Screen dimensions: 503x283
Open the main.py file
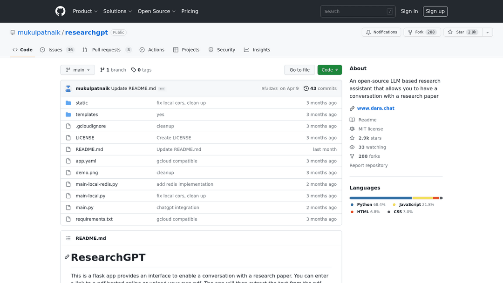[x=84, y=207]
